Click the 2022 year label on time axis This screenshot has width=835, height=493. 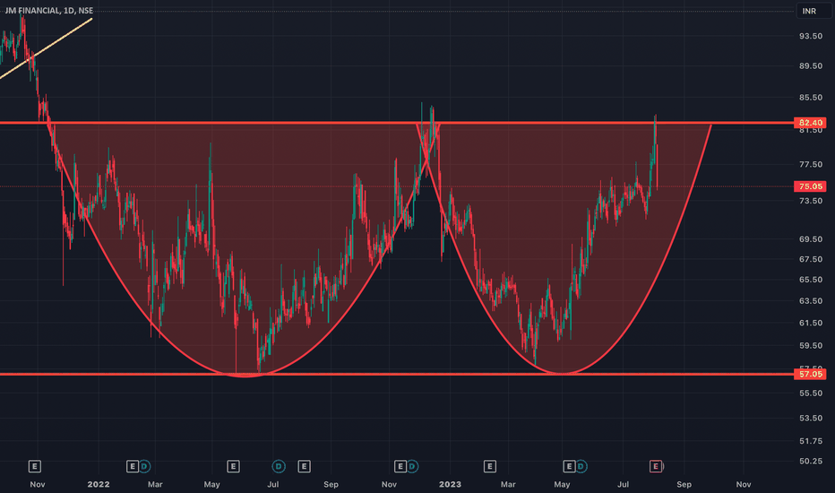pyautogui.click(x=99, y=484)
